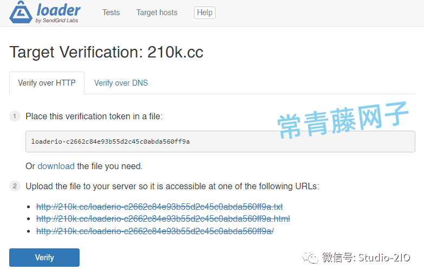
Task: Click the Place this verification token instruction
Action: (94, 116)
